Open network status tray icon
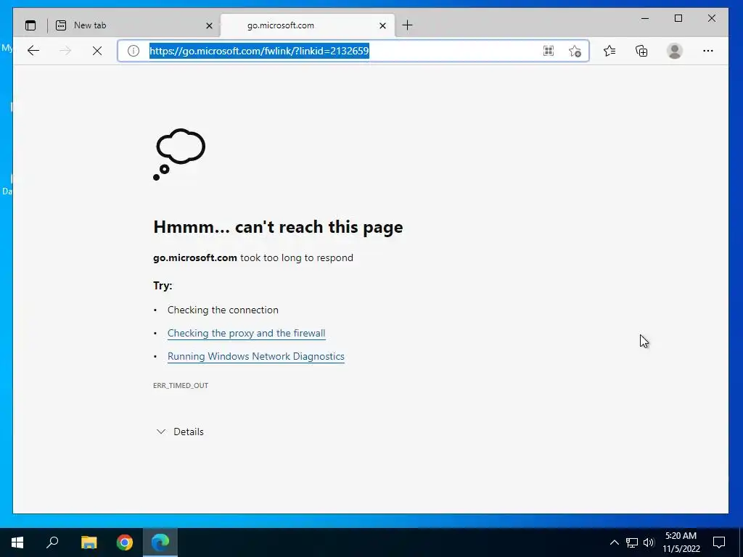The image size is (743, 557). click(632, 542)
